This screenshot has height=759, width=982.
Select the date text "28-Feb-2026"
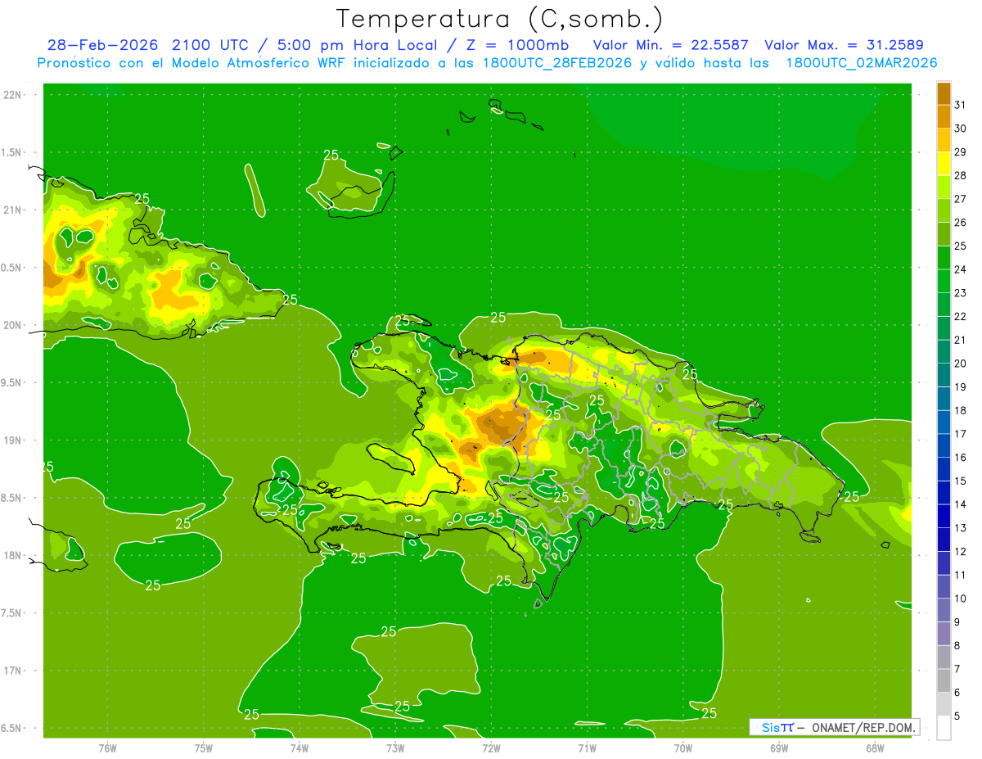pos(102,45)
